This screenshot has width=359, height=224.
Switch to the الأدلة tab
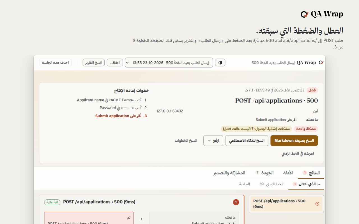pyautogui.click(x=288, y=173)
